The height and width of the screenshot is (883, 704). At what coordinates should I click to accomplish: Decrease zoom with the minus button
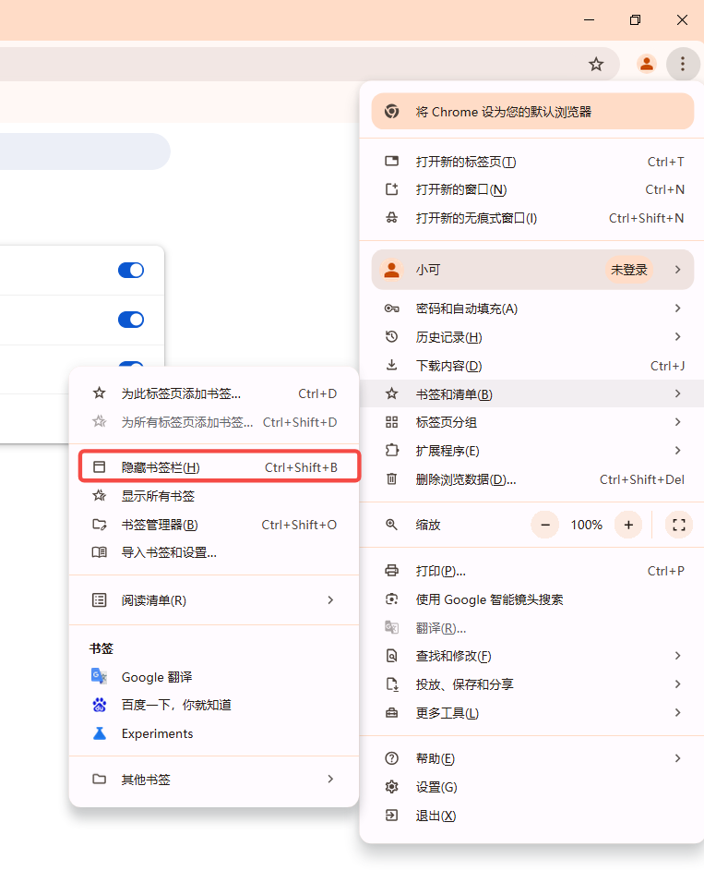544,525
